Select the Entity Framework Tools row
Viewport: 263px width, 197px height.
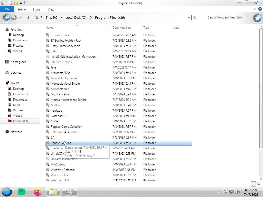(118, 46)
